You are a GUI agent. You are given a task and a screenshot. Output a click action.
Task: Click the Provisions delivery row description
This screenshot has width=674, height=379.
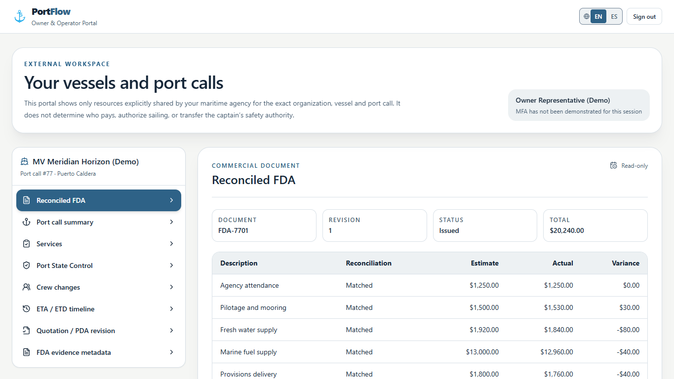point(248,374)
